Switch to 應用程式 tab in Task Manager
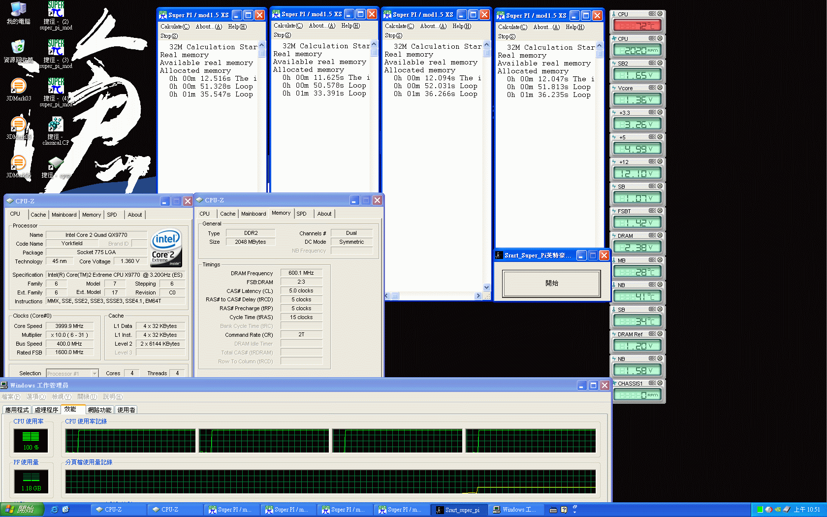Image resolution: width=827 pixels, height=517 pixels. click(17, 410)
